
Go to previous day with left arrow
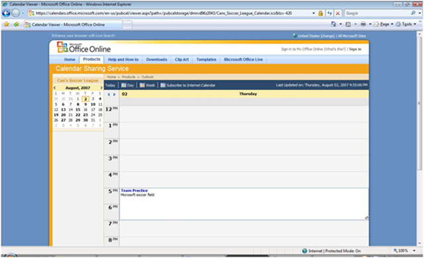tap(109, 95)
